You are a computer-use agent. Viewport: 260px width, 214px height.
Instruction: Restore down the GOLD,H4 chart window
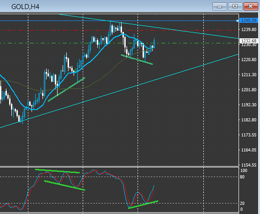235,6
